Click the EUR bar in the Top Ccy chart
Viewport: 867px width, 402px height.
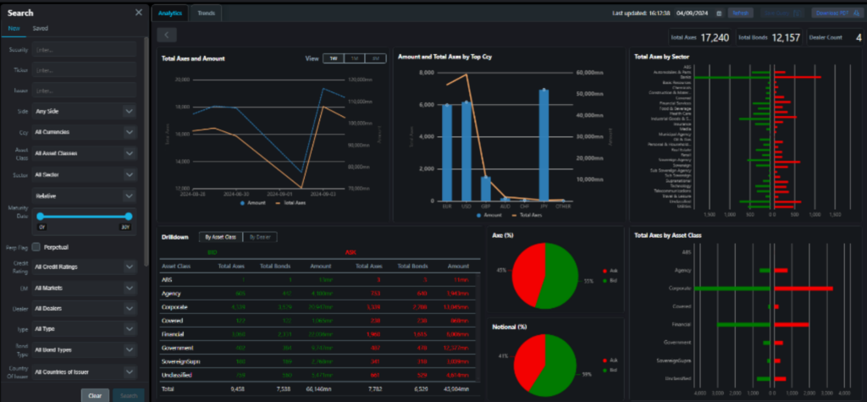[447, 152]
